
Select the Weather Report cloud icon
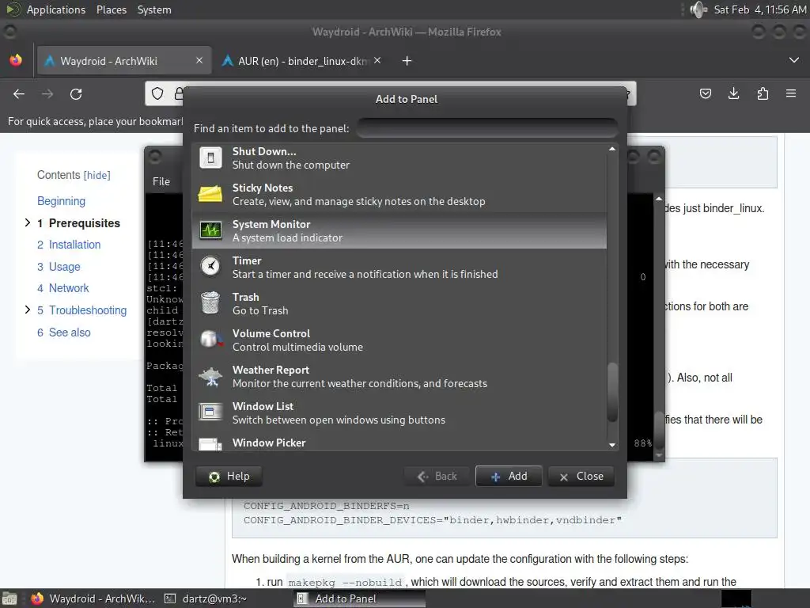pyautogui.click(x=210, y=376)
